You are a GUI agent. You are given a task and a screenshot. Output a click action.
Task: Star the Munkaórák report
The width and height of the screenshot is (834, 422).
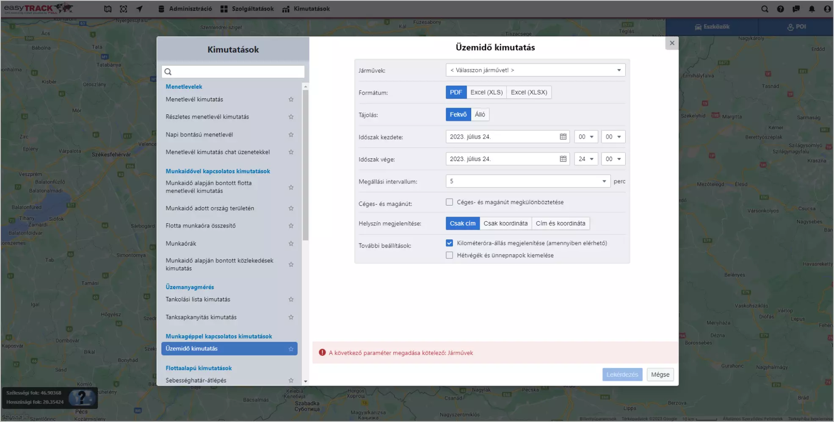point(291,243)
